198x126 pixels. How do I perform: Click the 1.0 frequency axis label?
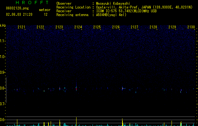(3, 57)
